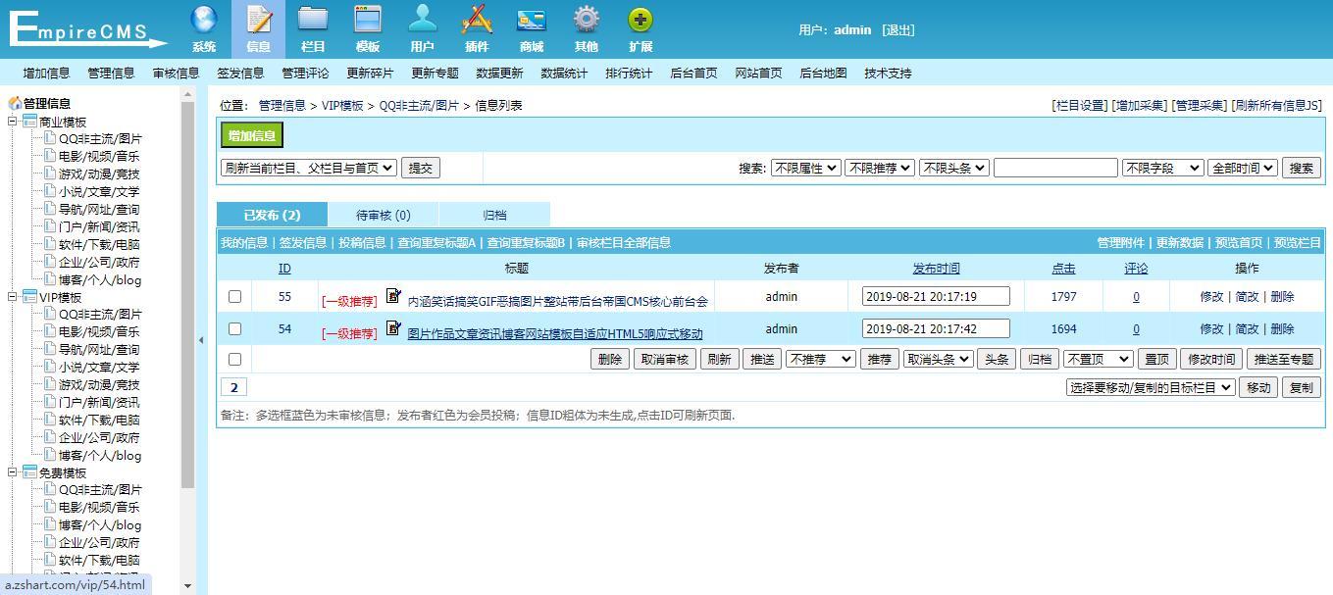
Task: Collapse the 商业模板 tree node
Action: [13, 122]
